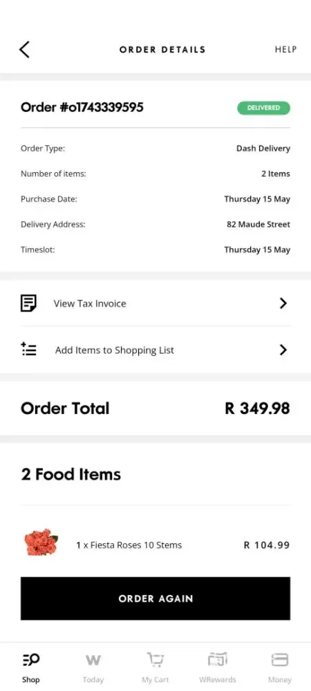Click the Order Total amount R 349.98
Viewport: 311px width, 691px height.
pos(257,408)
